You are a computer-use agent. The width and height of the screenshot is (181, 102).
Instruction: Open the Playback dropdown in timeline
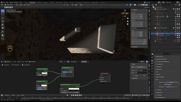[x=8, y=95]
